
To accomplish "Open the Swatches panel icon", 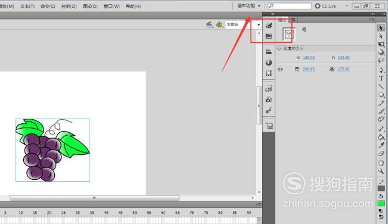I will 269,36.
